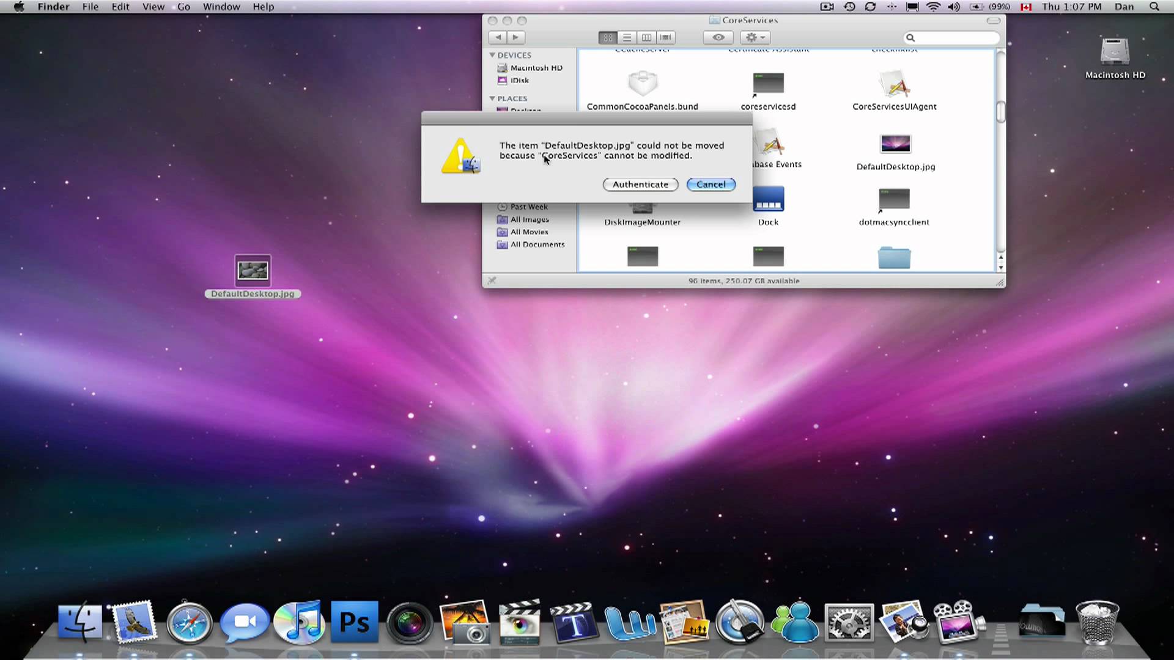Screen dimensions: 1174x660
Task: Select All Images smart folder
Action: click(530, 219)
